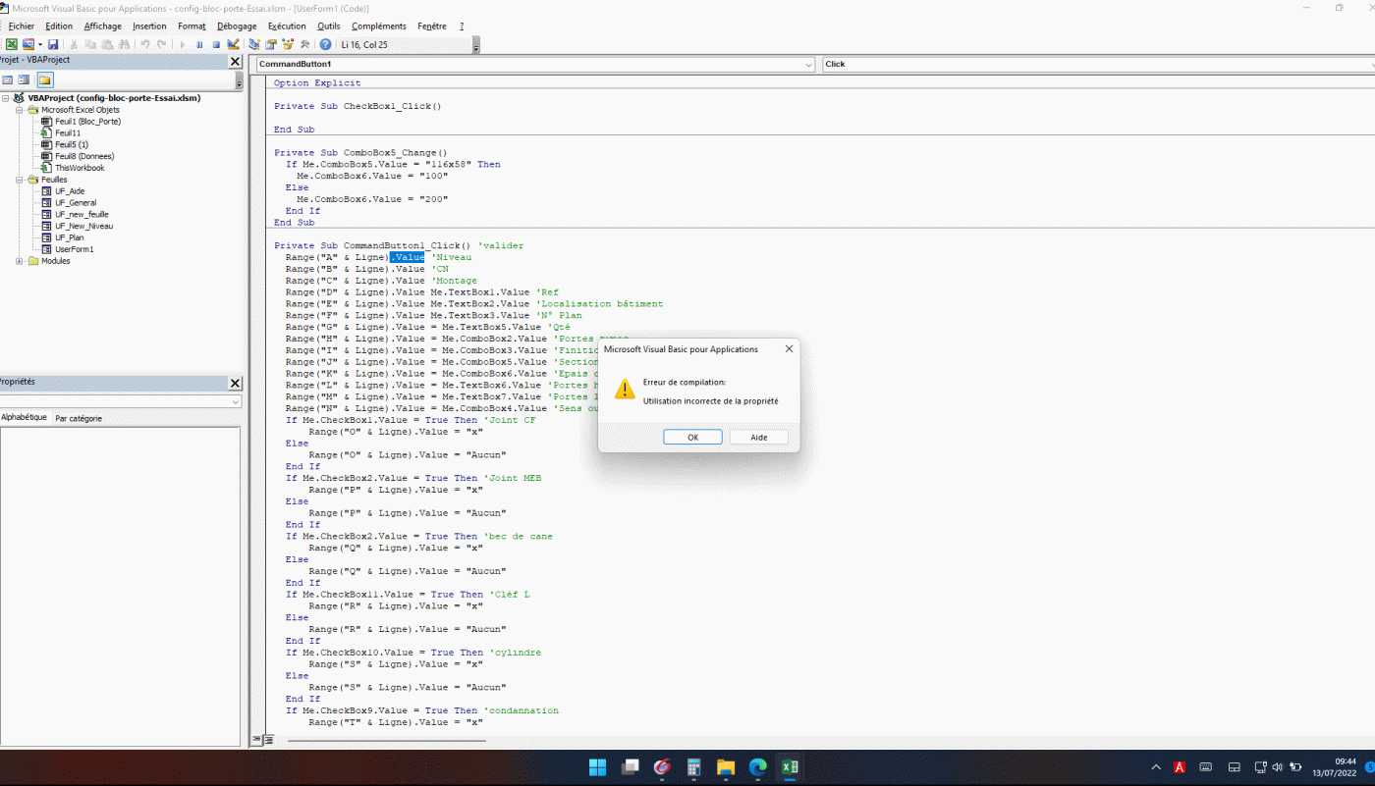Toggle Folders view in the Project panel
1375x786 pixels.
[45, 79]
